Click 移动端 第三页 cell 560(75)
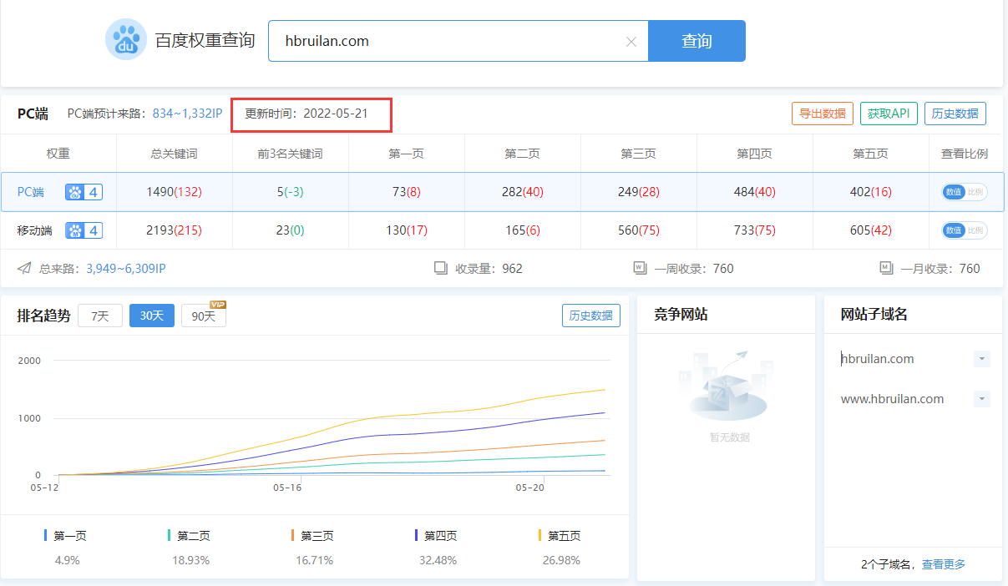 tap(638, 230)
